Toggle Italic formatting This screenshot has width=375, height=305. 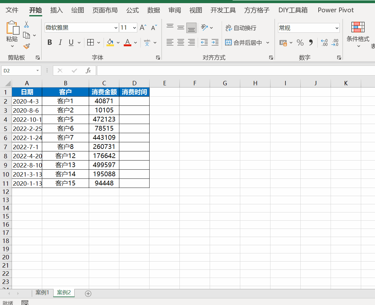pos(60,42)
